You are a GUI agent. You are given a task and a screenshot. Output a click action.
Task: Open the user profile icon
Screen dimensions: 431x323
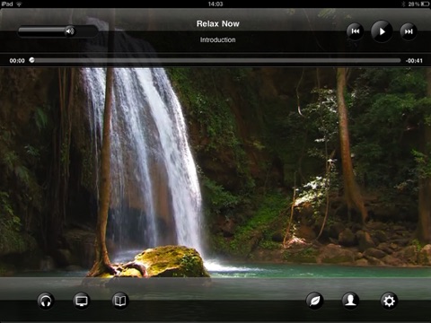pyautogui.click(x=350, y=301)
